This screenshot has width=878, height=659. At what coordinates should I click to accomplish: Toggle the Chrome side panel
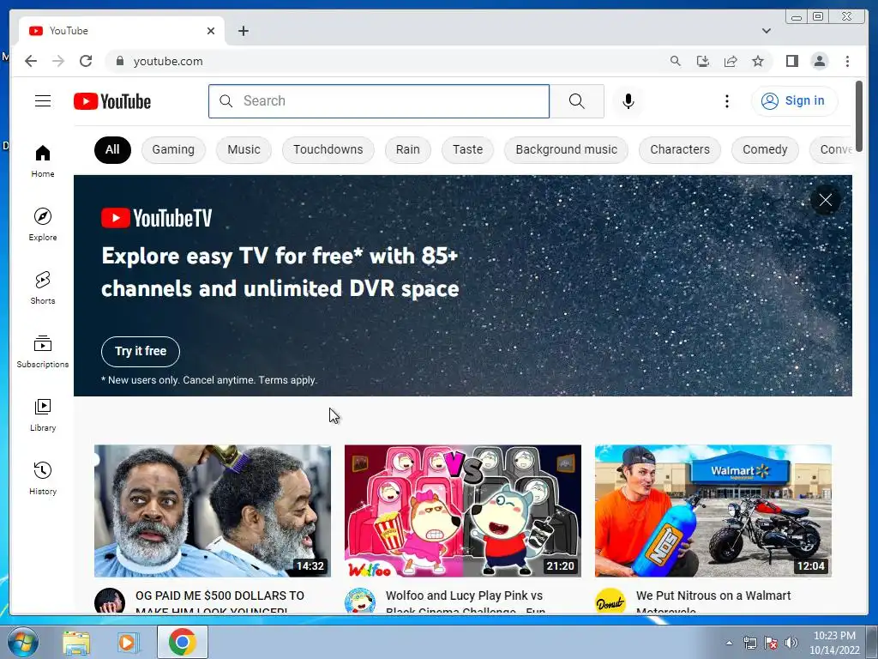(x=791, y=61)
